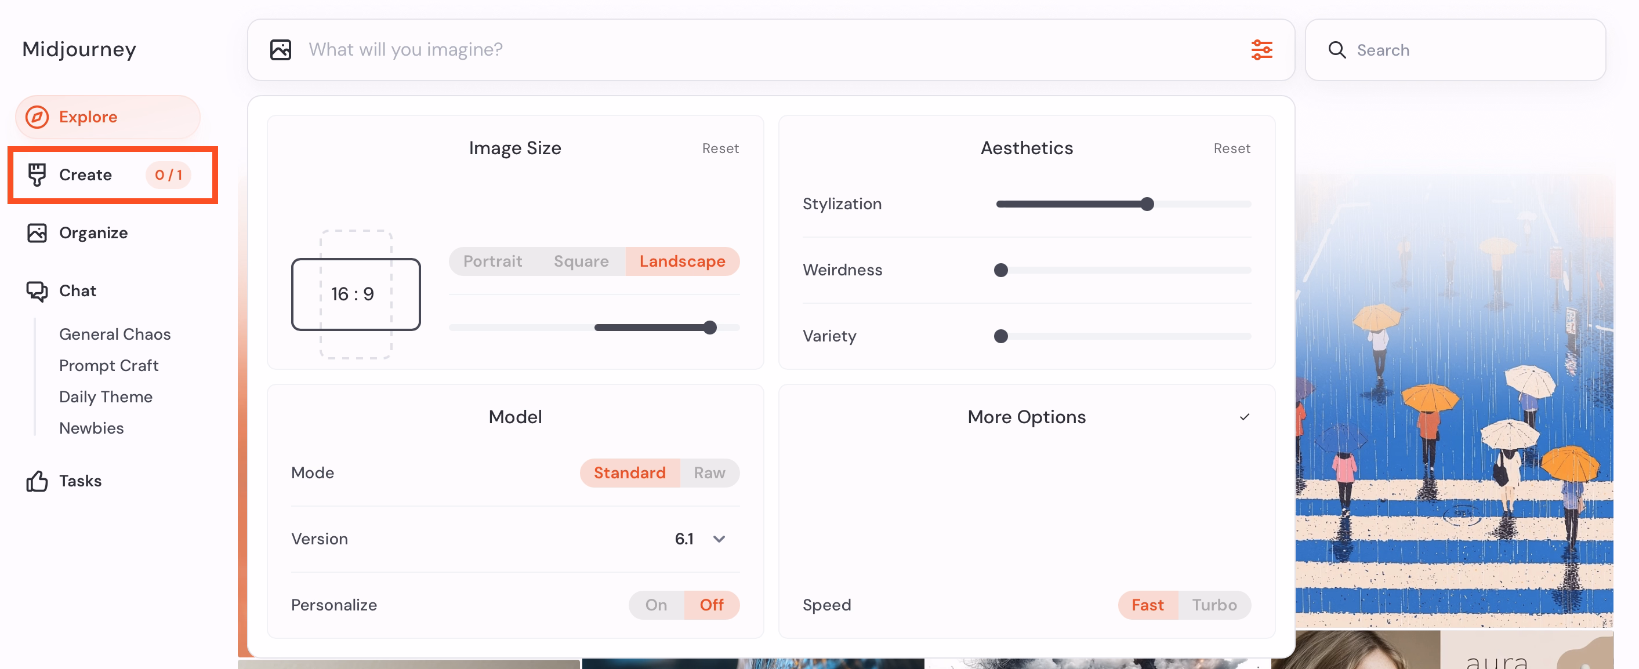Click the Tasks thumbs-up icon
This screenshot has width=1639, height=669.
click(x=37, y=481)
